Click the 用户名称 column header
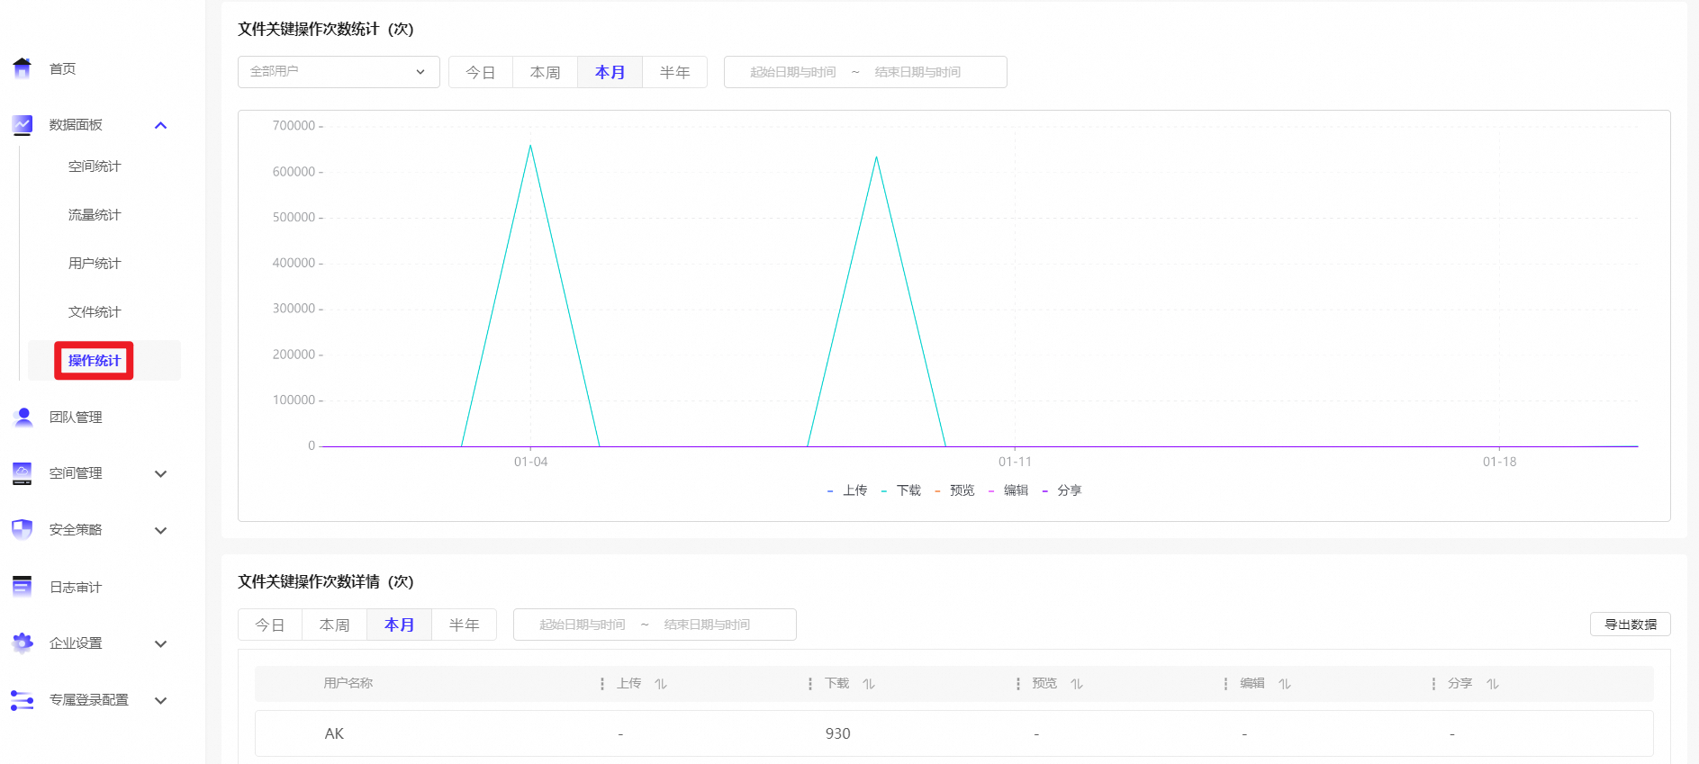 [348, 684]
